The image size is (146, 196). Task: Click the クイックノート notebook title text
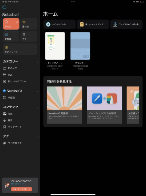coord(55,63)
